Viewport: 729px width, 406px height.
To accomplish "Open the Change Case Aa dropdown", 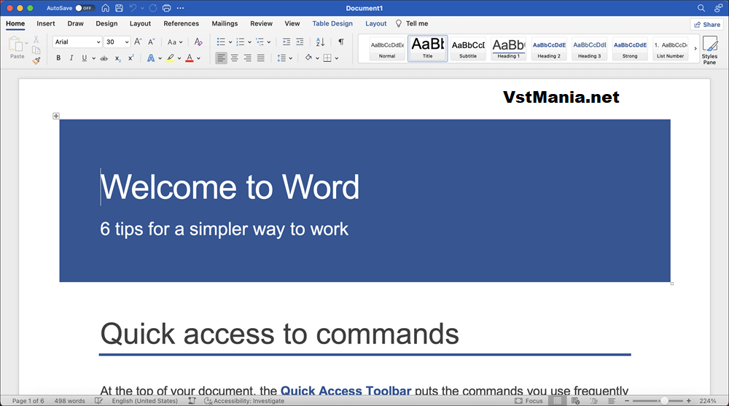I will tap(175, 42).
